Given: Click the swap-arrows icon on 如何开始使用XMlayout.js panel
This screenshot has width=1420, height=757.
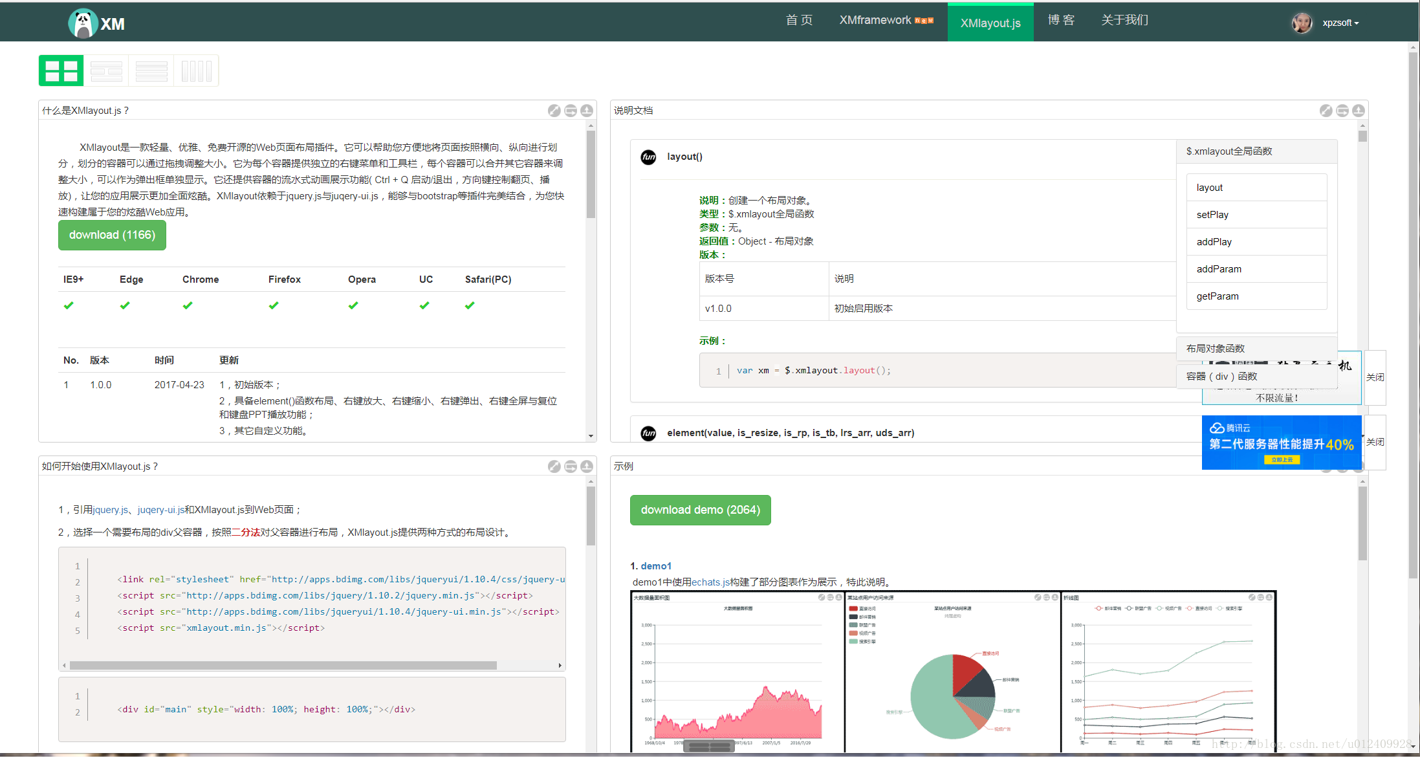Looking at the screenshot, I should click(x=571, y=466).
